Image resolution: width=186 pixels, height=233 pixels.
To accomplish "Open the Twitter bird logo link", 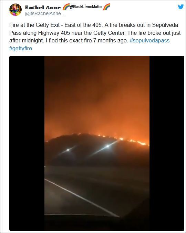I will coord(180,7).
